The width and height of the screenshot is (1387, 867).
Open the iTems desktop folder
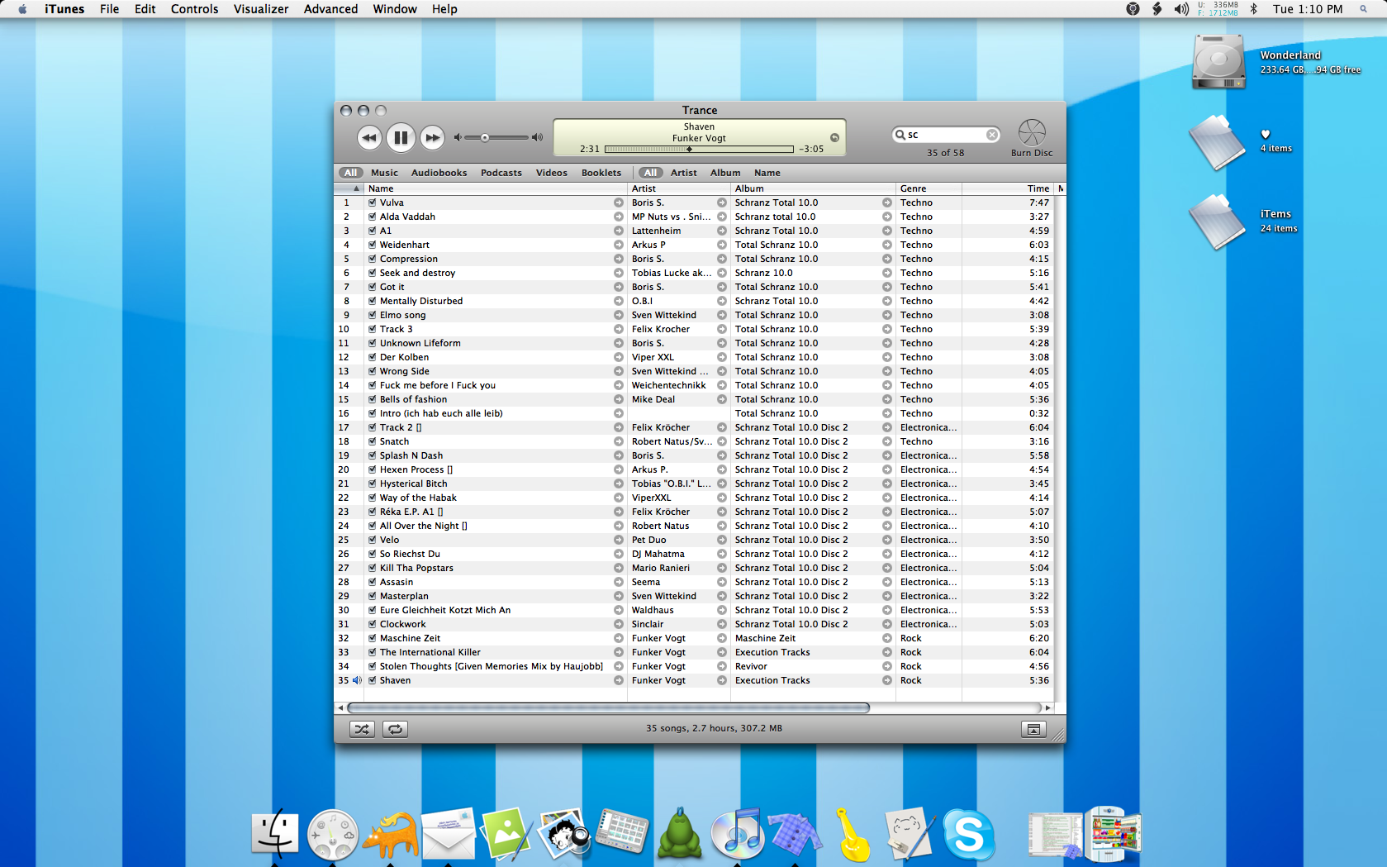point(1218,221)
